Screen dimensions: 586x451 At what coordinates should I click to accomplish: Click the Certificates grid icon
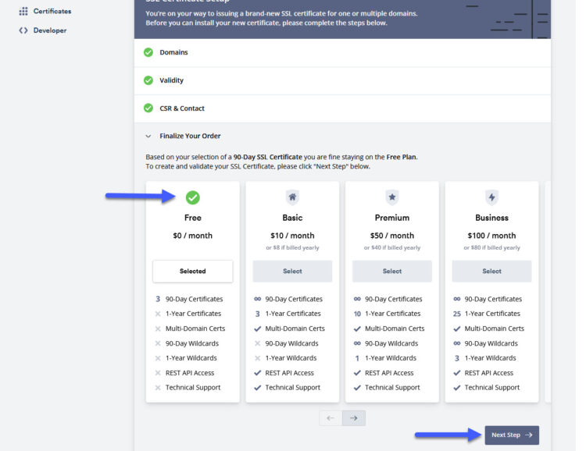[23, 11]
